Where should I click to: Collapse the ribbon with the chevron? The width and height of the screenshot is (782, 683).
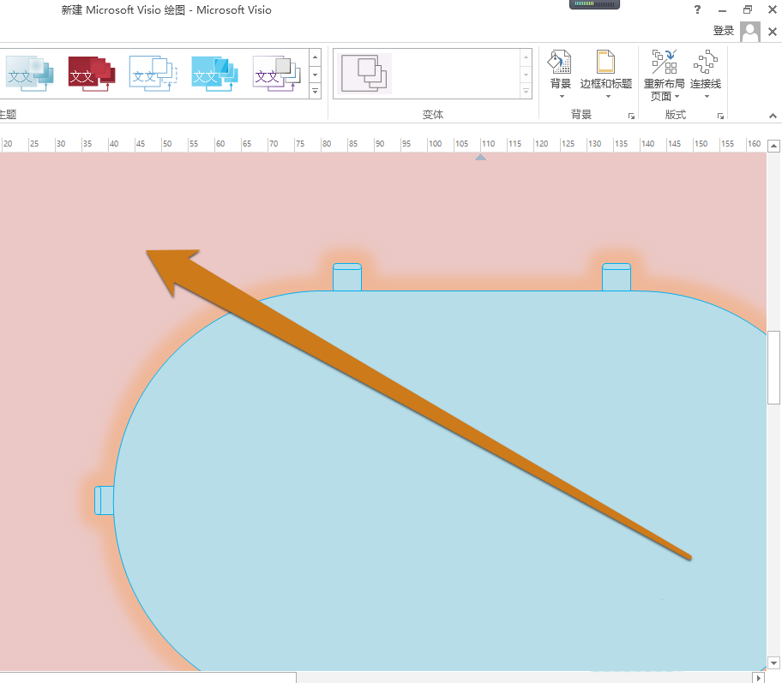click(x=771, y=116)
